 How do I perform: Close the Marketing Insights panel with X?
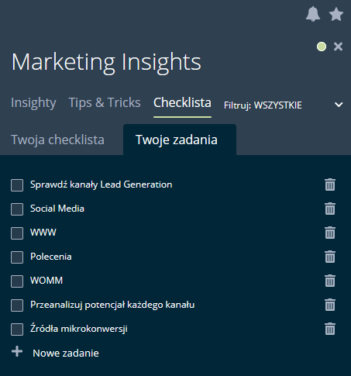338,47
